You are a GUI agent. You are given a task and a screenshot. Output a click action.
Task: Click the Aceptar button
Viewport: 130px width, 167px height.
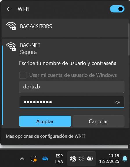click(x=45, y=121)
